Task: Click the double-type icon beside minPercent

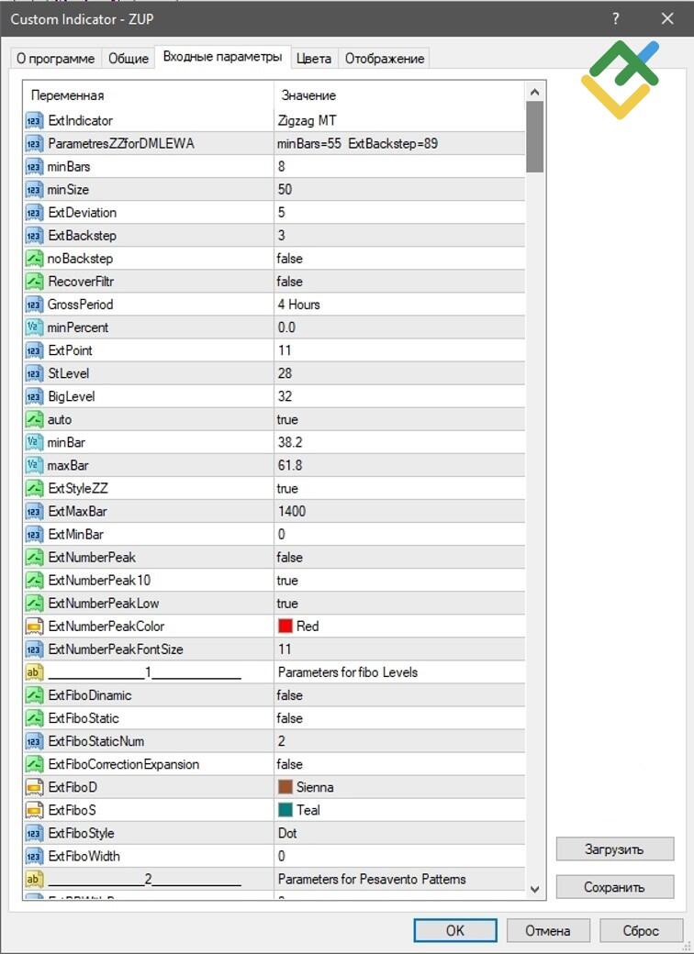Action: (34, 327)
